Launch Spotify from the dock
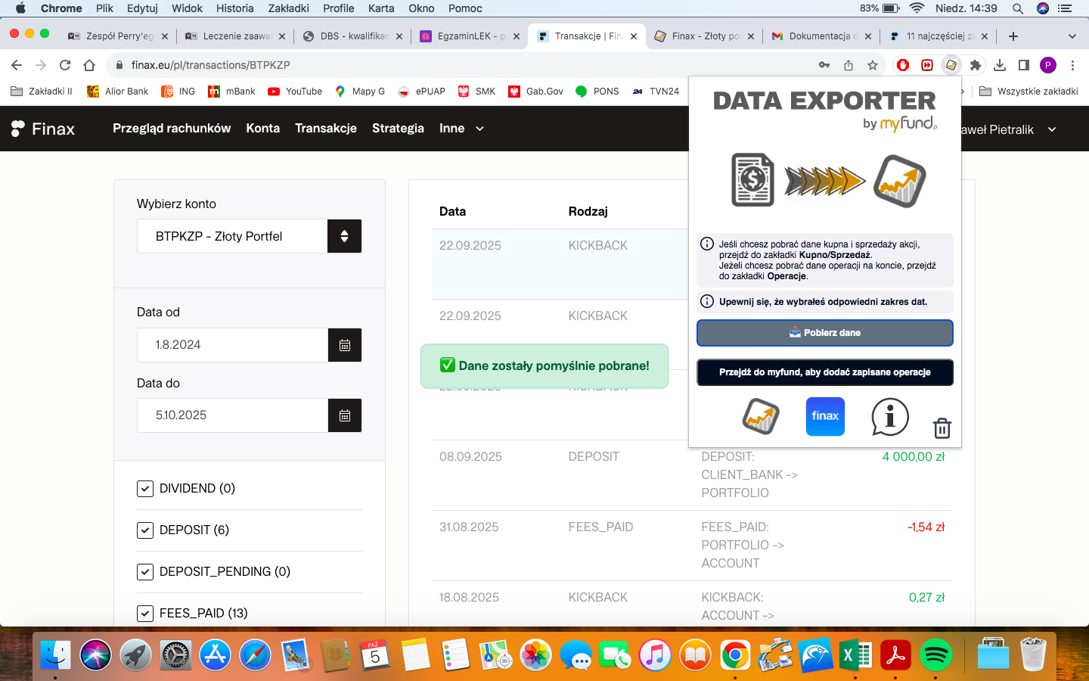This screenshot has height=681, width=1089. (936, 655)
